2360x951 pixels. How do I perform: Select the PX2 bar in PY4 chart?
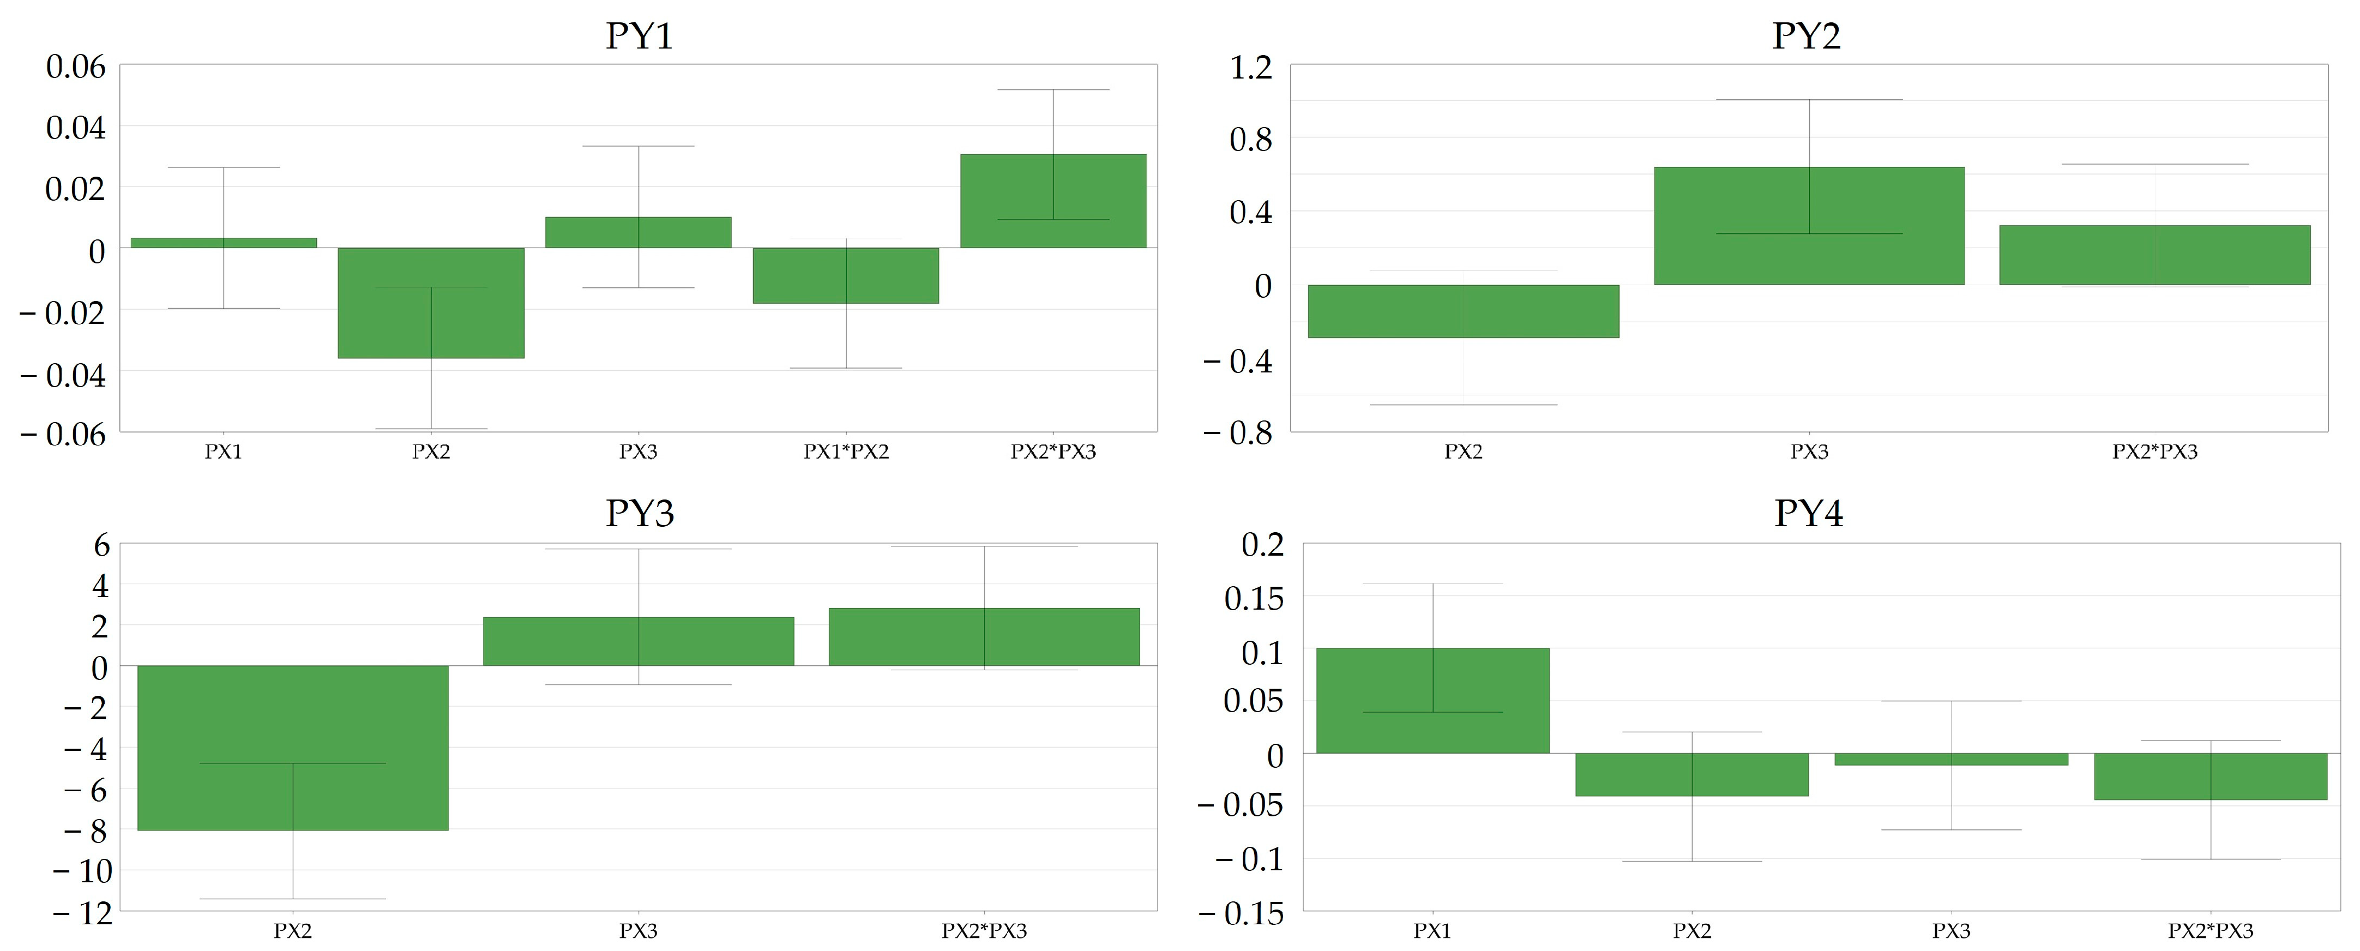[x=1692, y=774]
